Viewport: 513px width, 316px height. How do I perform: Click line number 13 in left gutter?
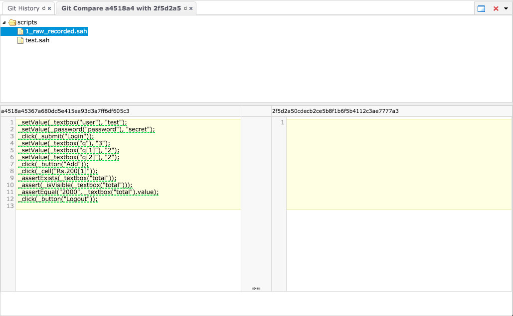pyautogui.click(x=10, y=206)
